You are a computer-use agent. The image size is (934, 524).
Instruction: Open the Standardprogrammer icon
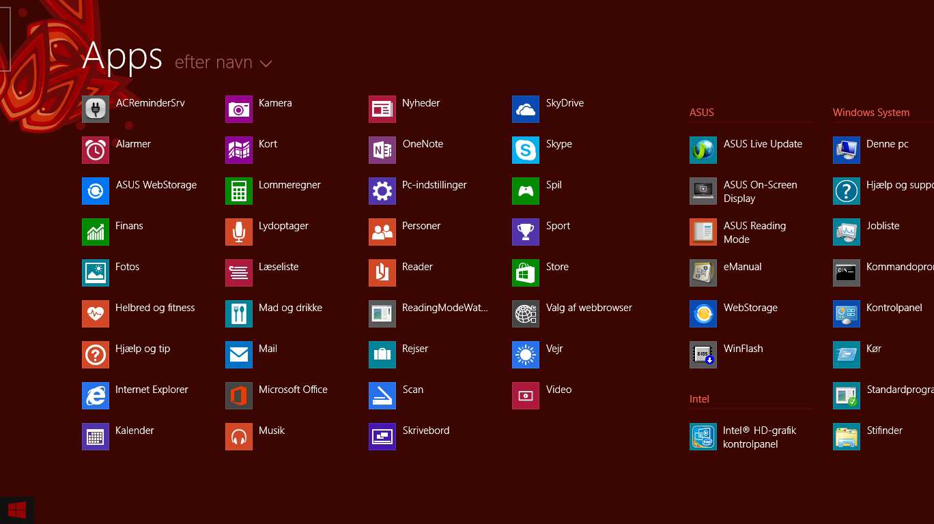tap(847, 396)
